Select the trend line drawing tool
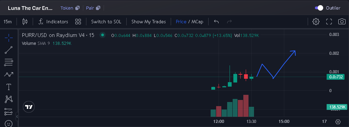The width and height of the screenshot is (349, 127). (9, 50)
